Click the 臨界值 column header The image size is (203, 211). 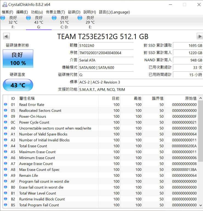click(x=154, y=98)
